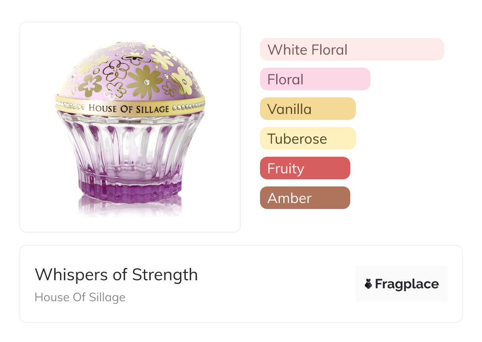Click the House Of Sillage band on the bottle
This screenshot has height=342, width=482.
tap(129, 108)
